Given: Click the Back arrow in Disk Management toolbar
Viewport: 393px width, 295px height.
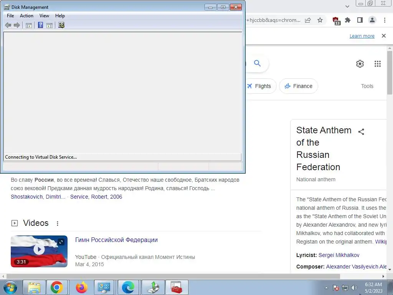Looking at the screenshot, I should [8, 25].
